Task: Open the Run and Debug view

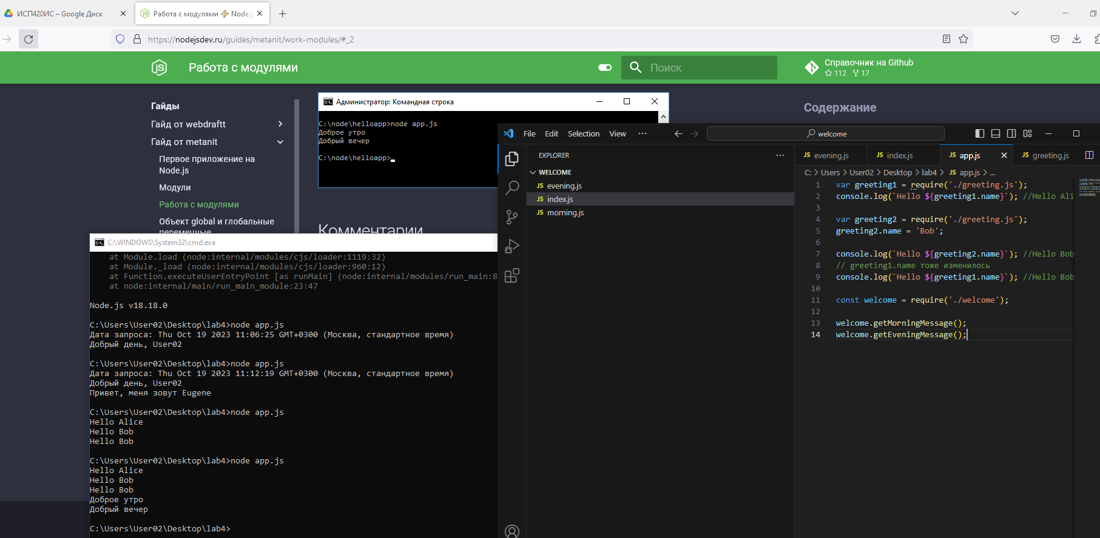Action: [512, 246]
